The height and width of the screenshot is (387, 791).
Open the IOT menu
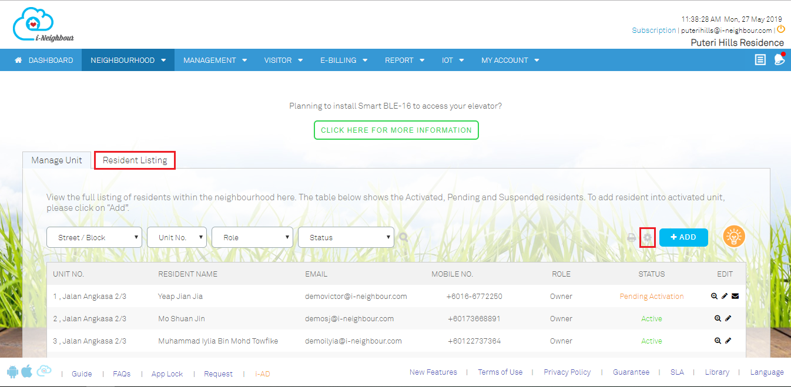point(453,60)
